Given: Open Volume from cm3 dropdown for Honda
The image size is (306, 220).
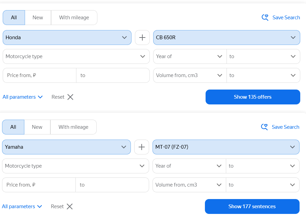Looking at the screenshot, I should tap(190, 75).
